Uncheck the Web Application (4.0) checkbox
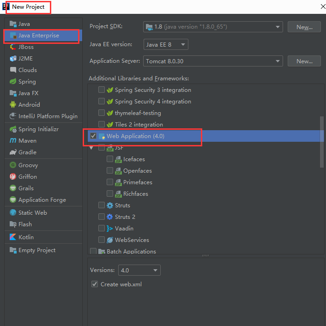This screenshot has width=326, height=326. (x=93, y=136)
